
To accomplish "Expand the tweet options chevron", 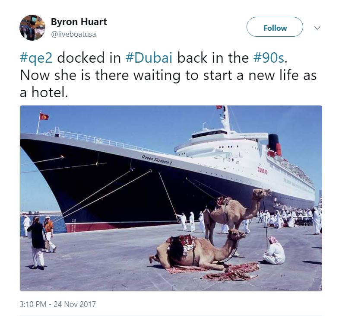I will [317, 28].
